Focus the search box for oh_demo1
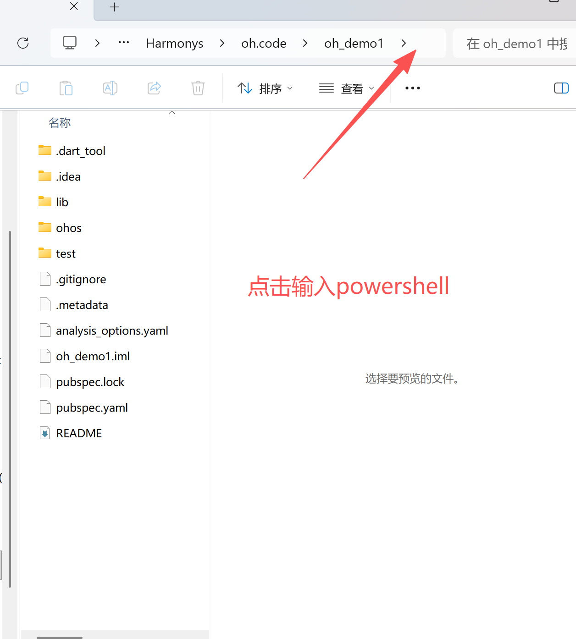The width and height of the screenshot is (576, 639). 515,43
